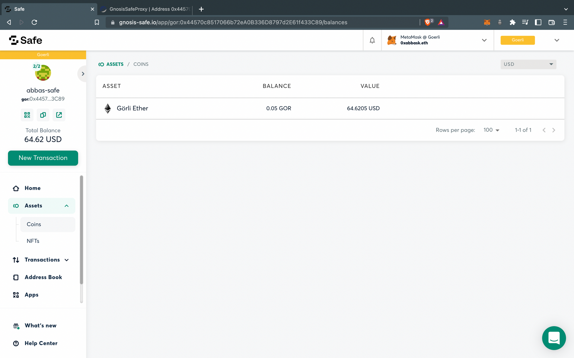Open the USD currency dropdown
The image size is (574, 358).
pyautogui.click(x=528, y=64)
